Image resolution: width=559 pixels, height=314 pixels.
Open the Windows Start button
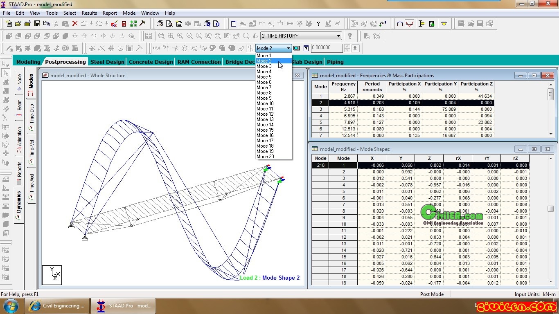click(x=10, y=306)
